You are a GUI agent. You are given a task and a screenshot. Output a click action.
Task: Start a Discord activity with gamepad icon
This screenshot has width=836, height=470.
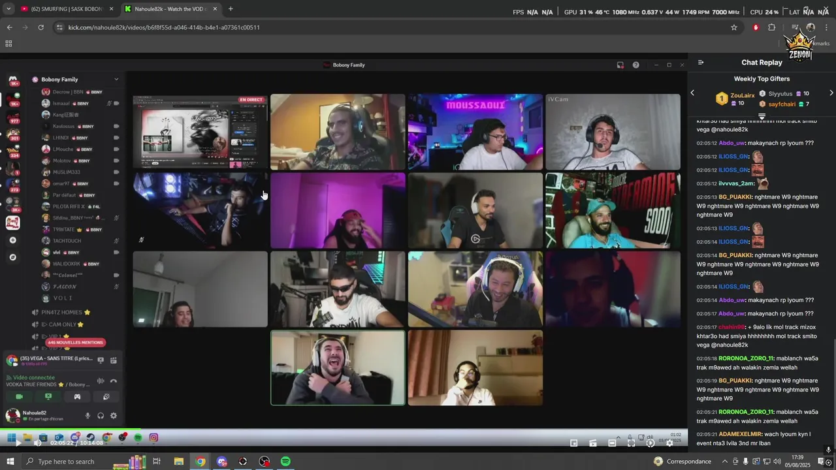pos(77,396)
